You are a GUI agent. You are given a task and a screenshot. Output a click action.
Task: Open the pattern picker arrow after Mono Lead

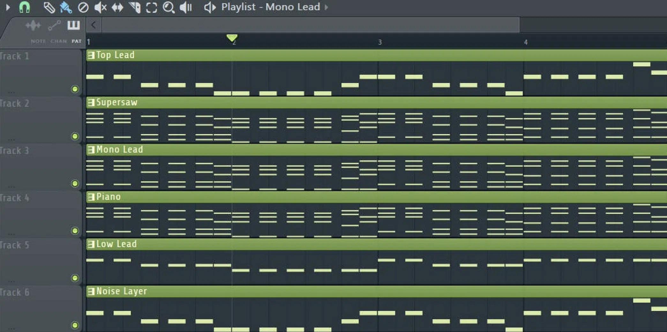tap(326, 7)
